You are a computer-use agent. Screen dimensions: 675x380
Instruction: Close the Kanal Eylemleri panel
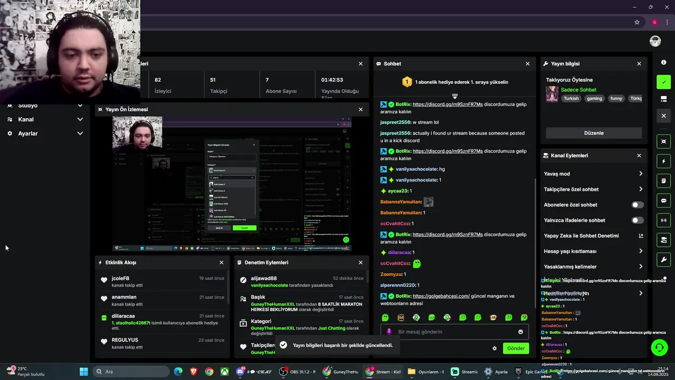click(639, 156)
